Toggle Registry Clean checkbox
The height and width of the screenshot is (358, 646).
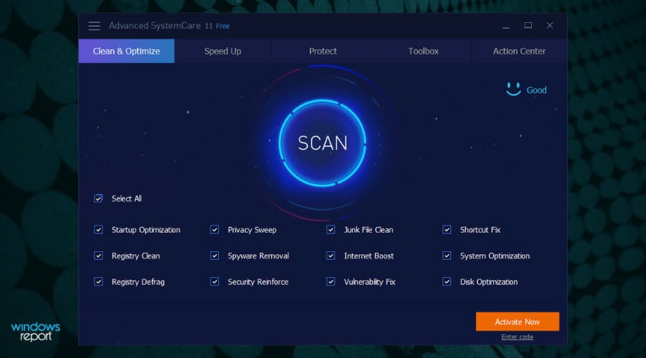(x=98, y=256)
